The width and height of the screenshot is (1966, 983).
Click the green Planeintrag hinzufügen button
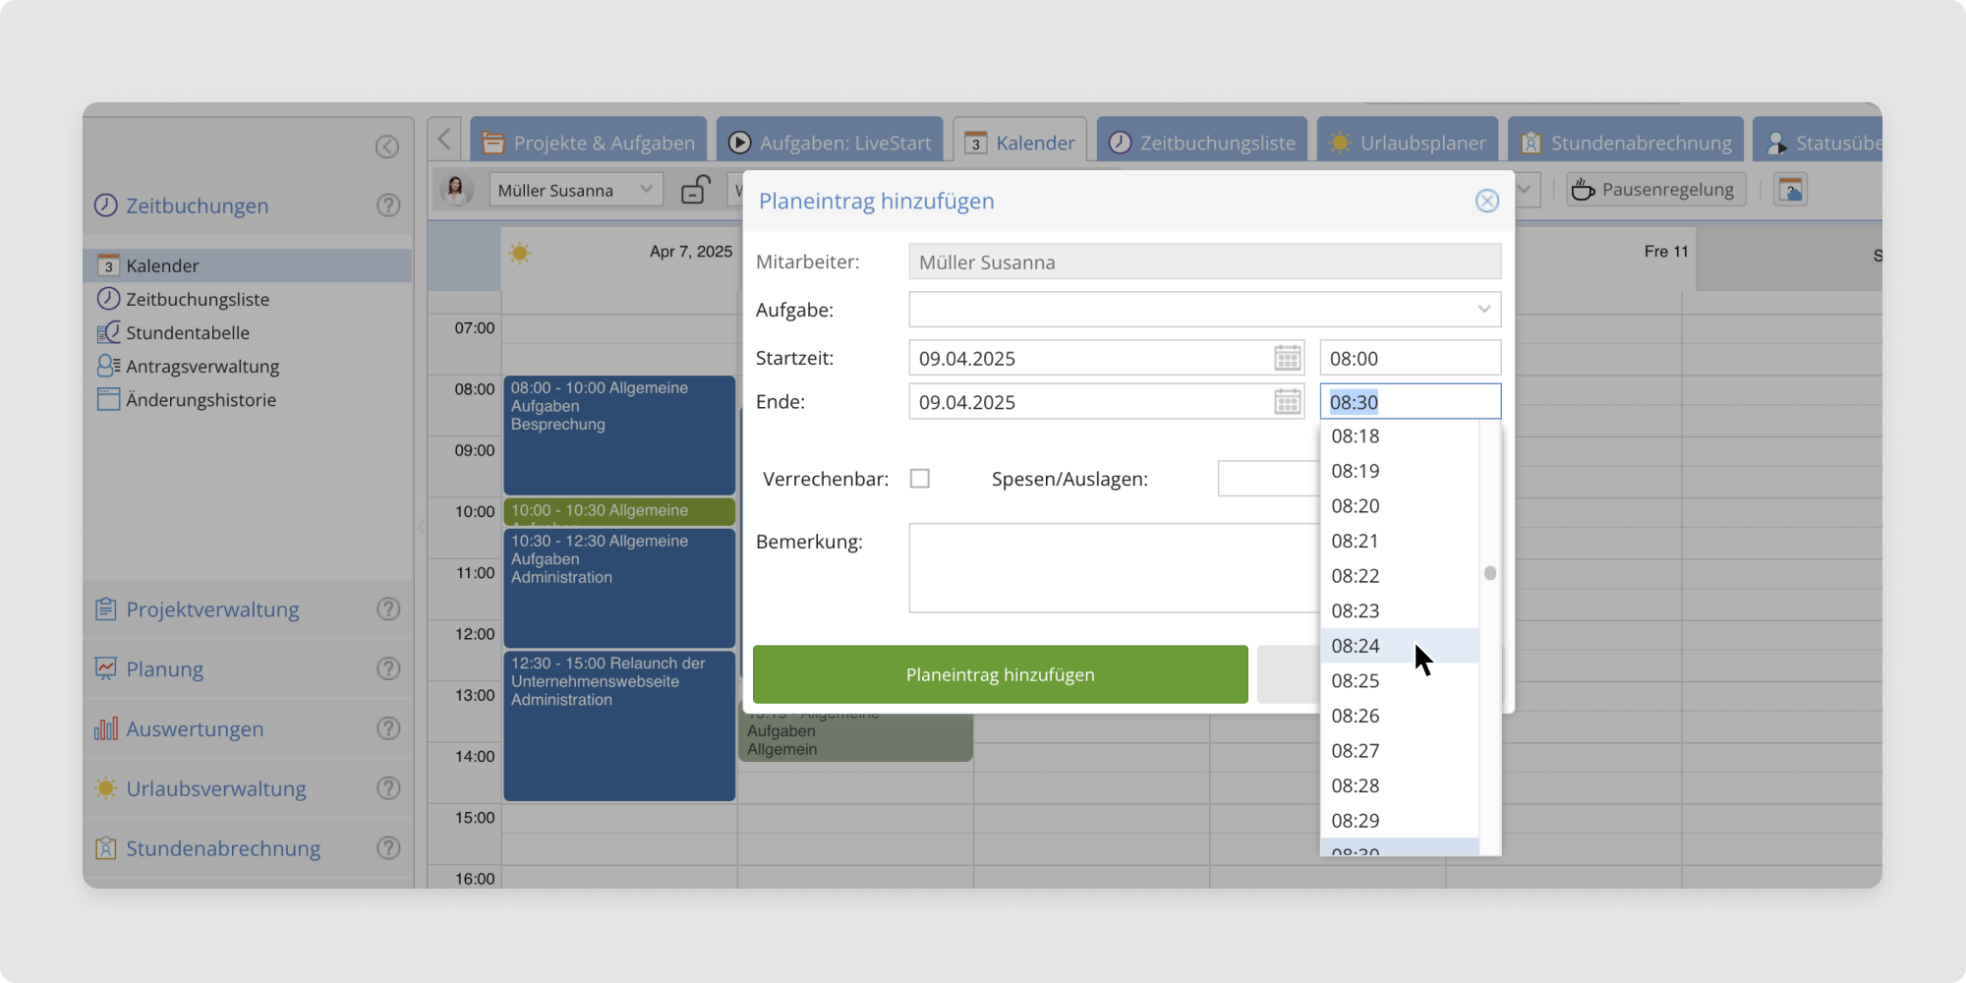(x=1000, y=674)
